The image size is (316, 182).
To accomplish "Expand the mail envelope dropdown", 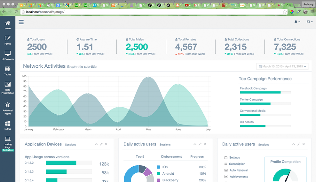I will (309, 22).
